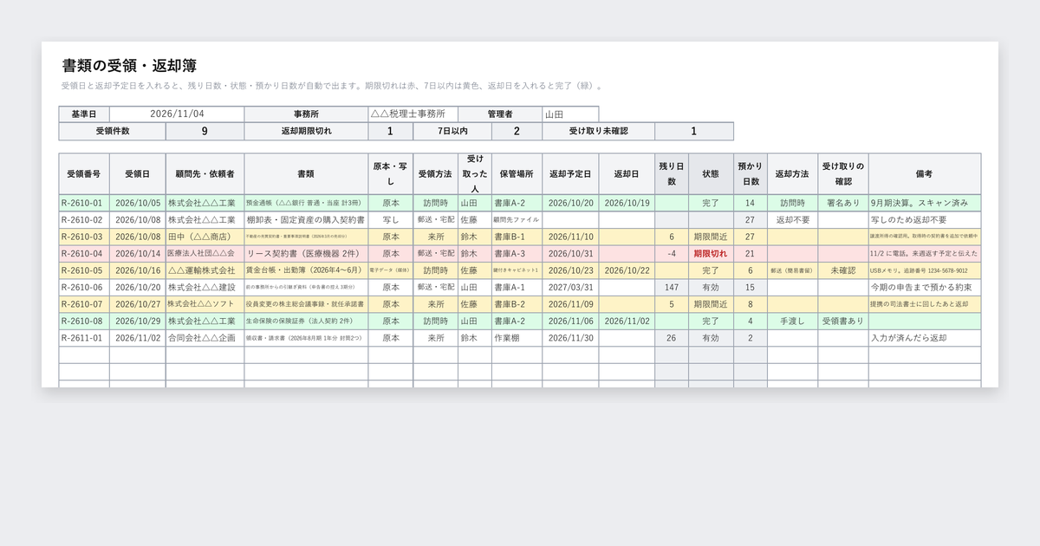Select the 返却予定日 column header
Viewport: 1040px width, 546px height.
click(570, 174)
